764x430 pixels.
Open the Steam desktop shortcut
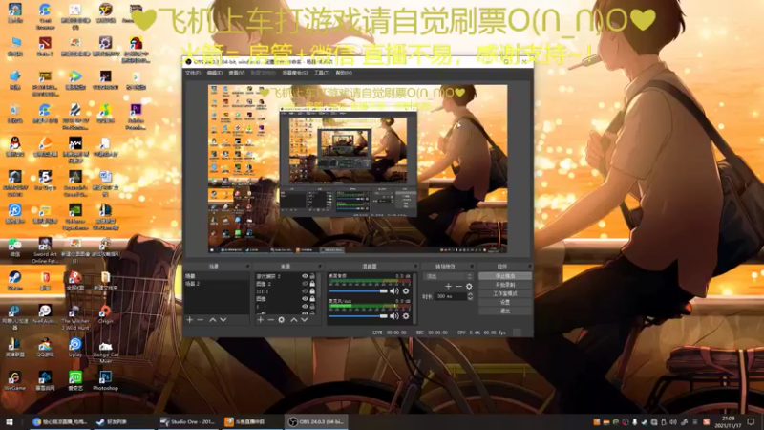coord(14,280)
